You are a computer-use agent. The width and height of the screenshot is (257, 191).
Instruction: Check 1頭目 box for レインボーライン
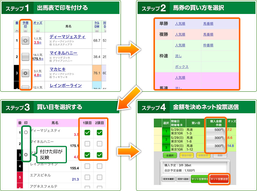(x=87, y=166)
